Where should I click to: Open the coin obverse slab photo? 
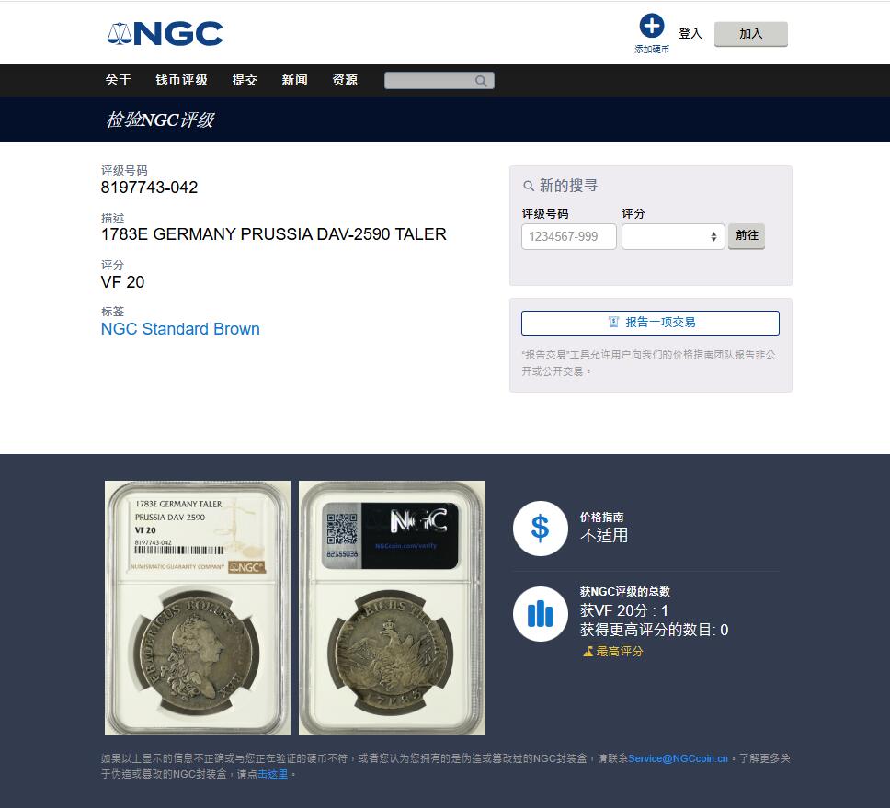[x=198, y=608]
